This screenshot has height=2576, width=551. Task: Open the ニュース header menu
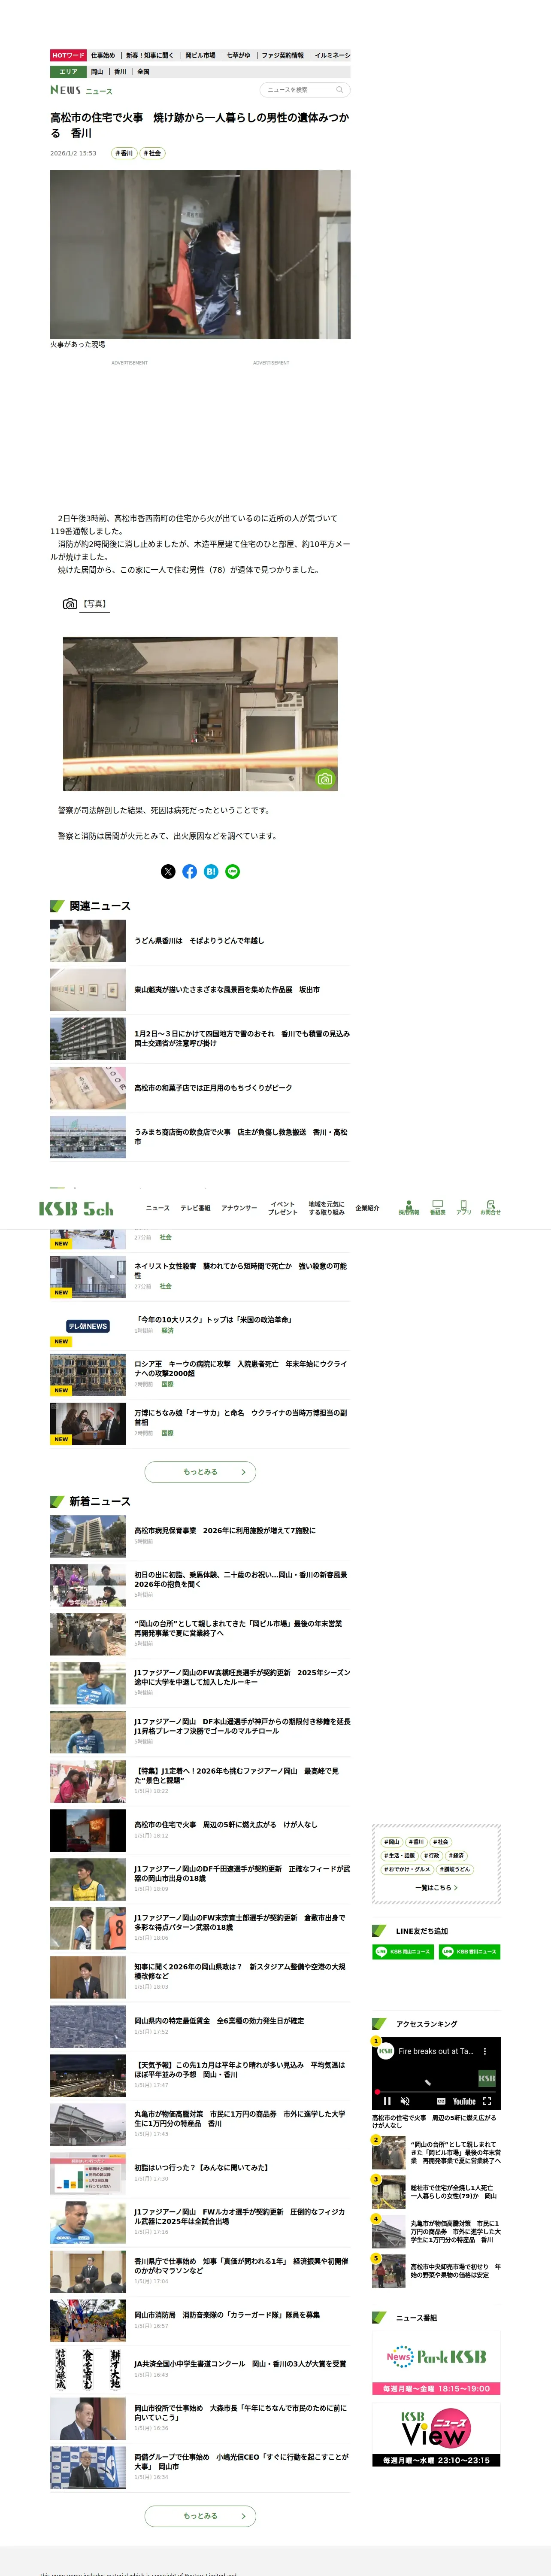point(158,1208)
